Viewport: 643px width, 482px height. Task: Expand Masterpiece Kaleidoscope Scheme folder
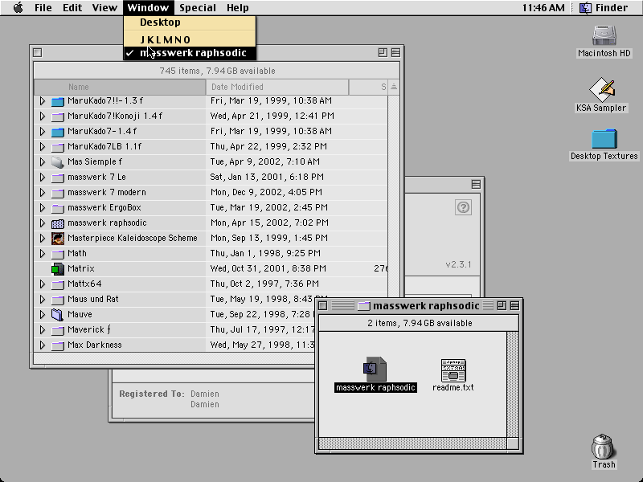pyautogui.click(x=43, y=238)
